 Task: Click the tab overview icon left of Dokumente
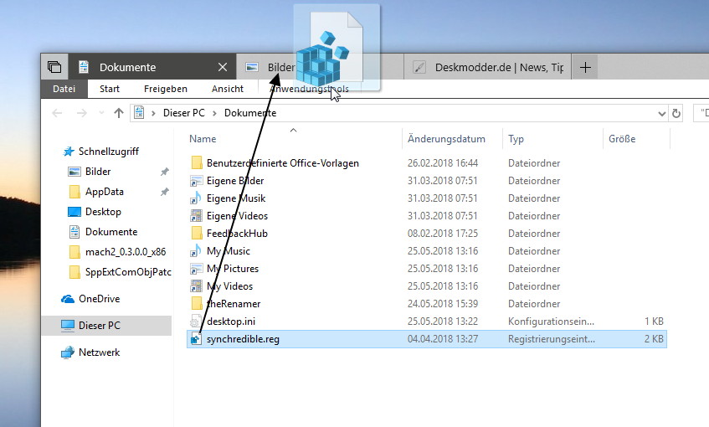pos(54,67)
